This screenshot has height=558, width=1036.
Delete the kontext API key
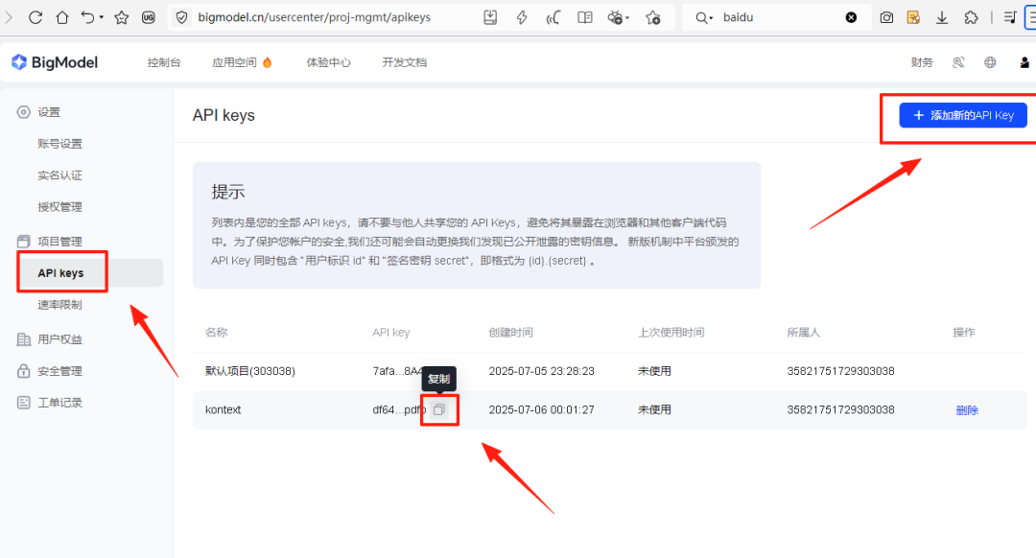[966, 409]
